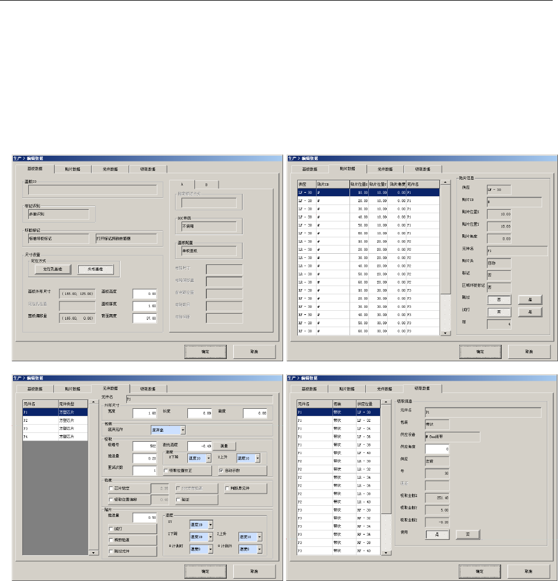Viewport: 558px width, 581px height.
Task: Open Z下降 speed dropdown in 吸取 section
Action: [x=209, y=458]
